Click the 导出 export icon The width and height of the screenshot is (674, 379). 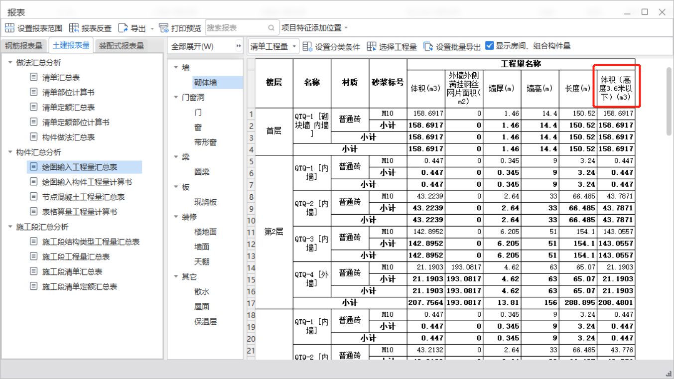click(123, 28)
